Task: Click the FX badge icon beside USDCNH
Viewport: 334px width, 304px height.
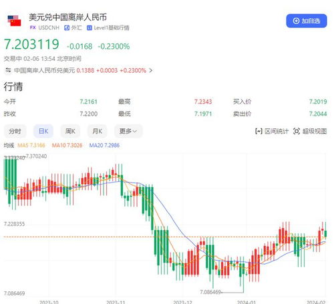Action: pos(33,27)
